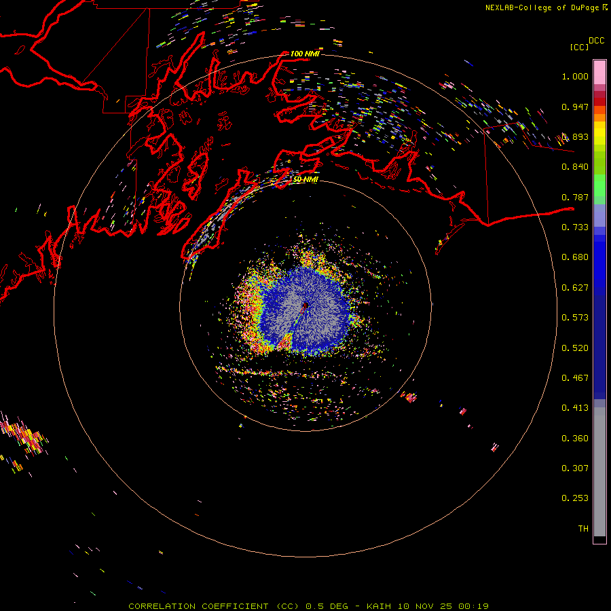This screenshot has width=611, height=611.
Task: Pick the red segment of color bar
Action: click(x=599, y=102)
